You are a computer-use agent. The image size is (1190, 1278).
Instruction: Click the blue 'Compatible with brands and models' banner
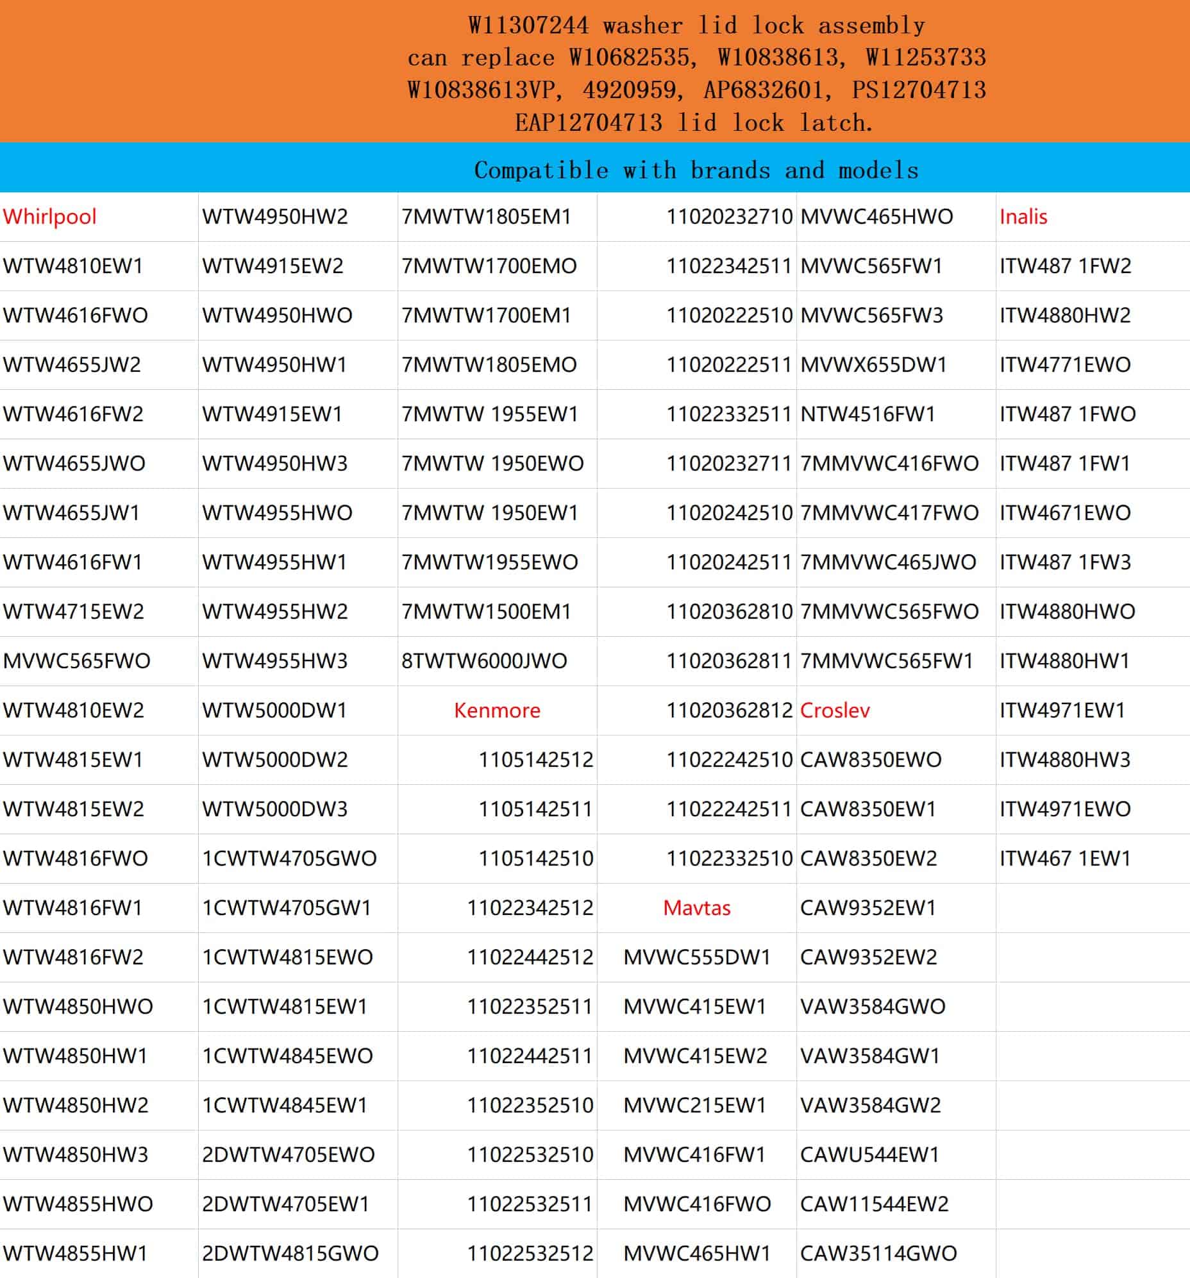[696, 171]
